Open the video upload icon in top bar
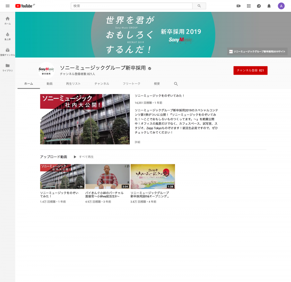 239,6
